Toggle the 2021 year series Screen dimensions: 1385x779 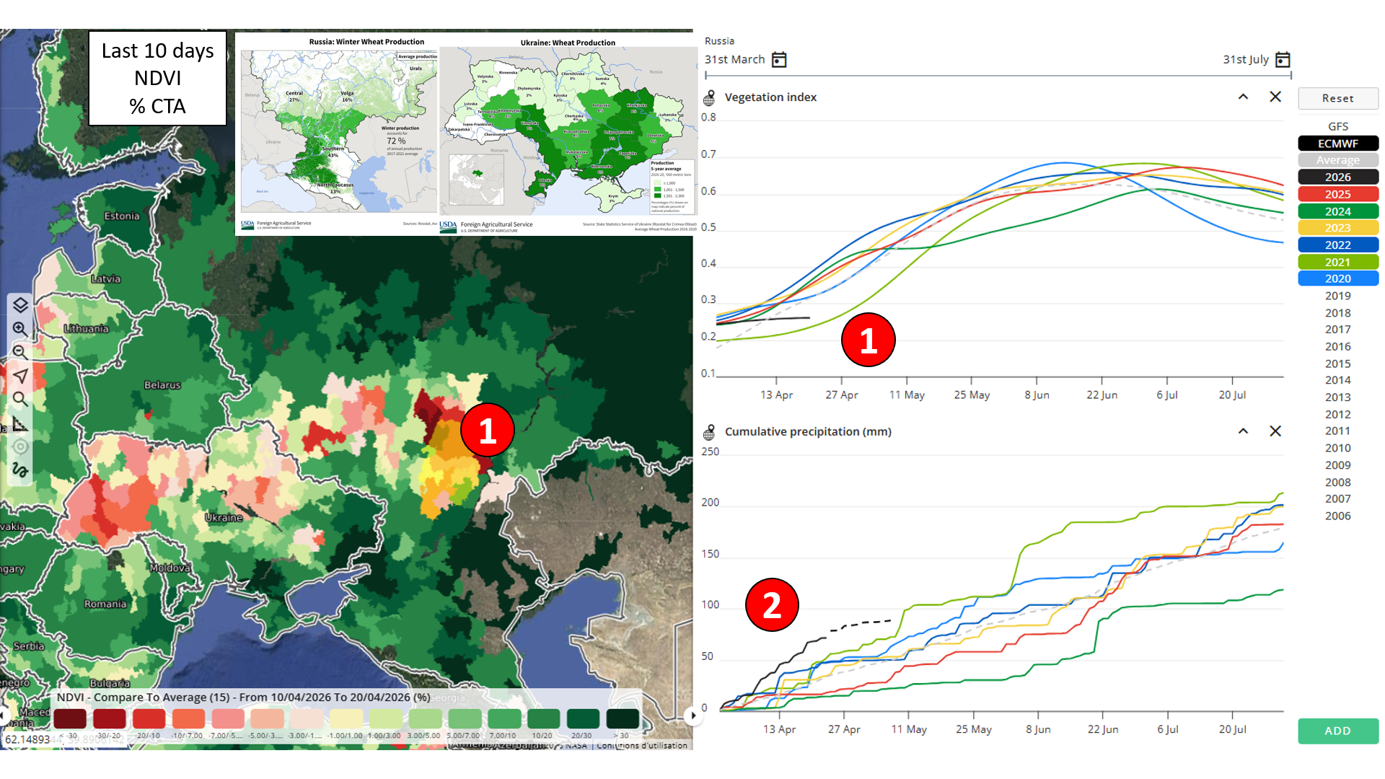coord(1337,262)
